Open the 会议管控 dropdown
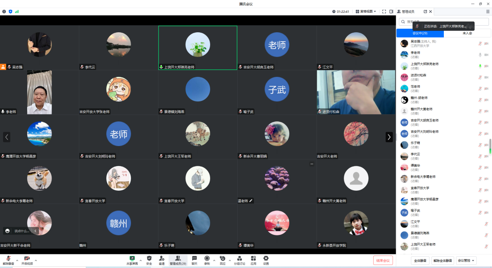Viewport: 492px width, 268px height. pos(466,261)
